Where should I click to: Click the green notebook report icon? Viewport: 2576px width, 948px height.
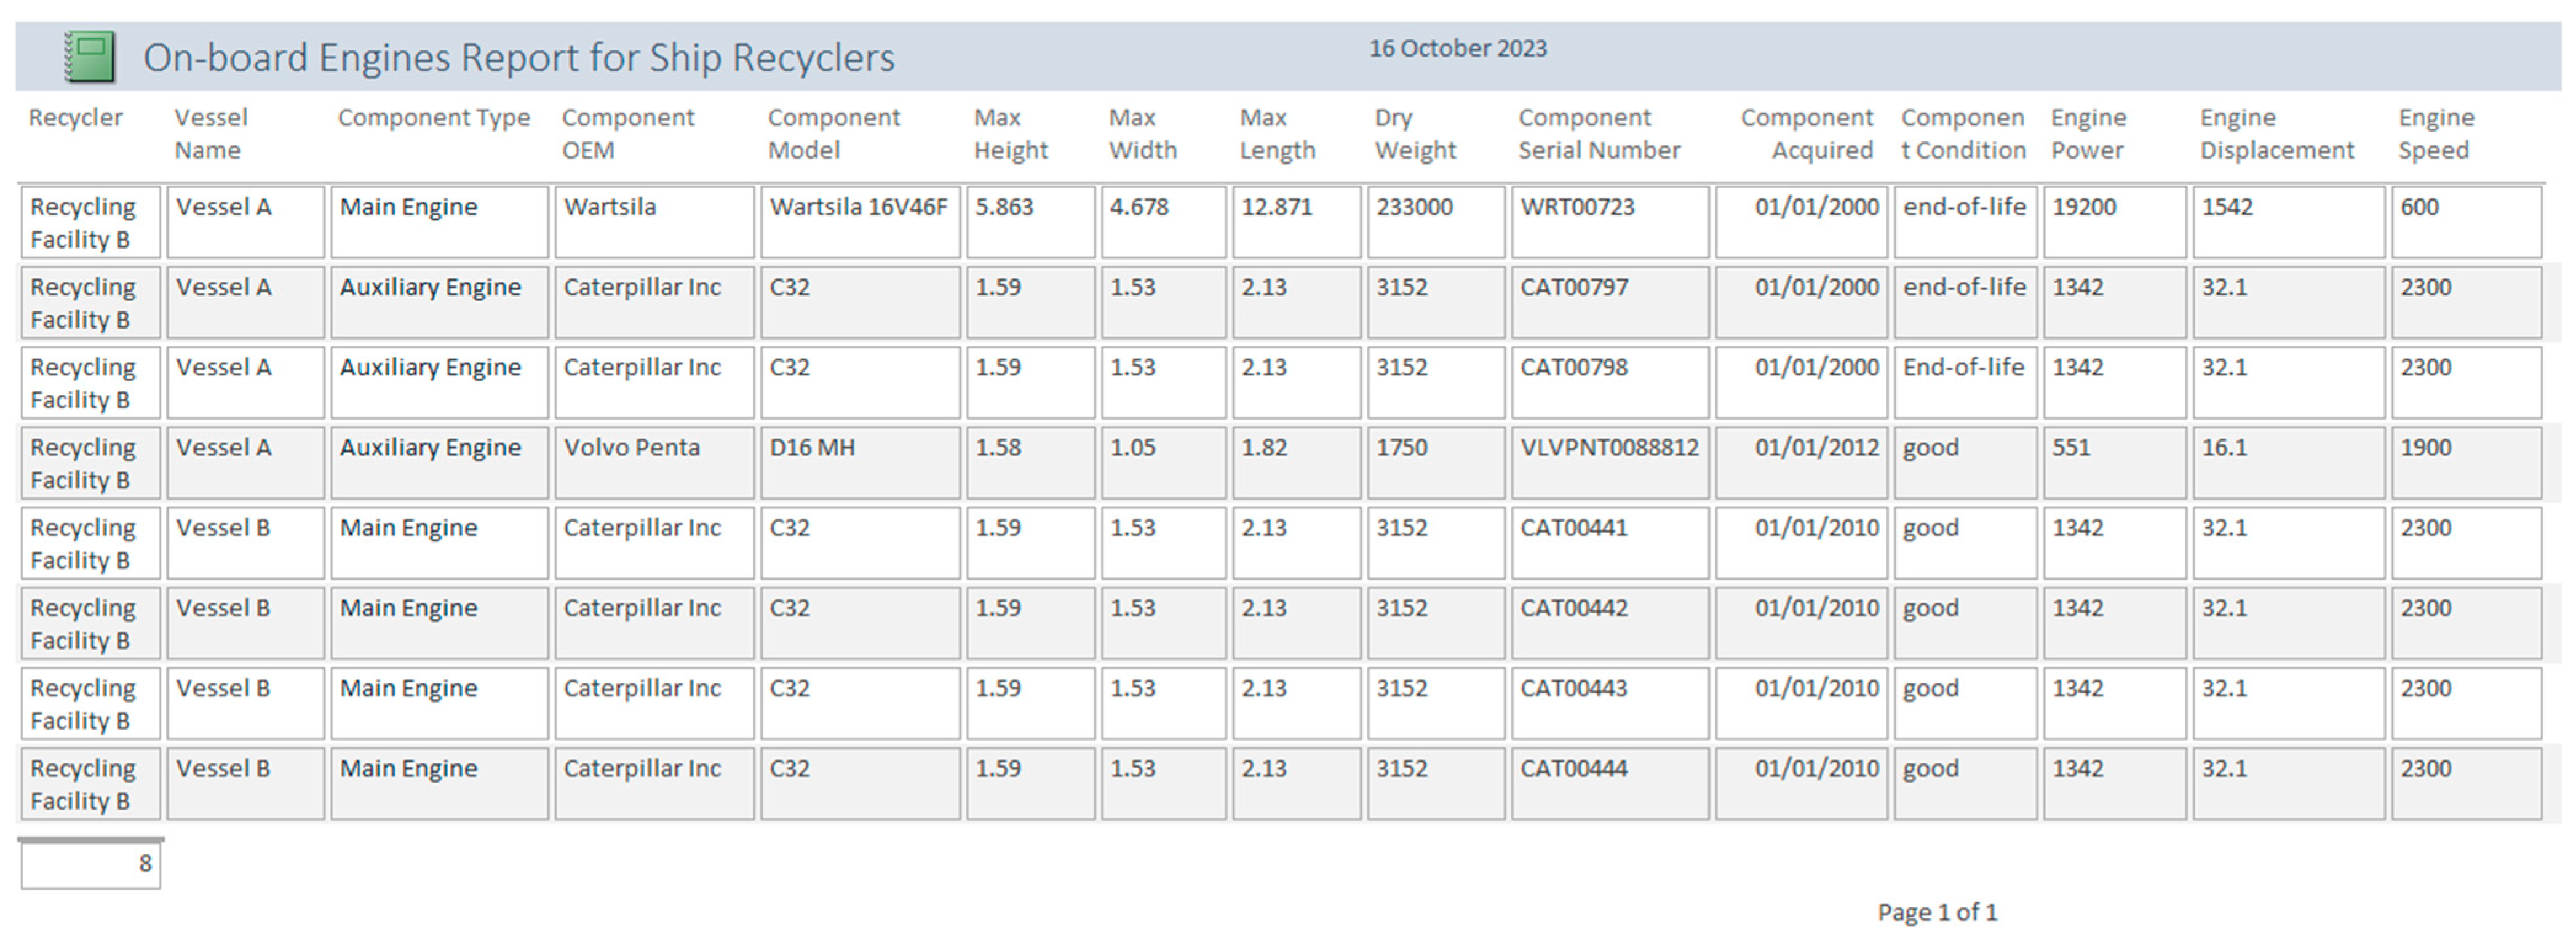pos(90,57)
